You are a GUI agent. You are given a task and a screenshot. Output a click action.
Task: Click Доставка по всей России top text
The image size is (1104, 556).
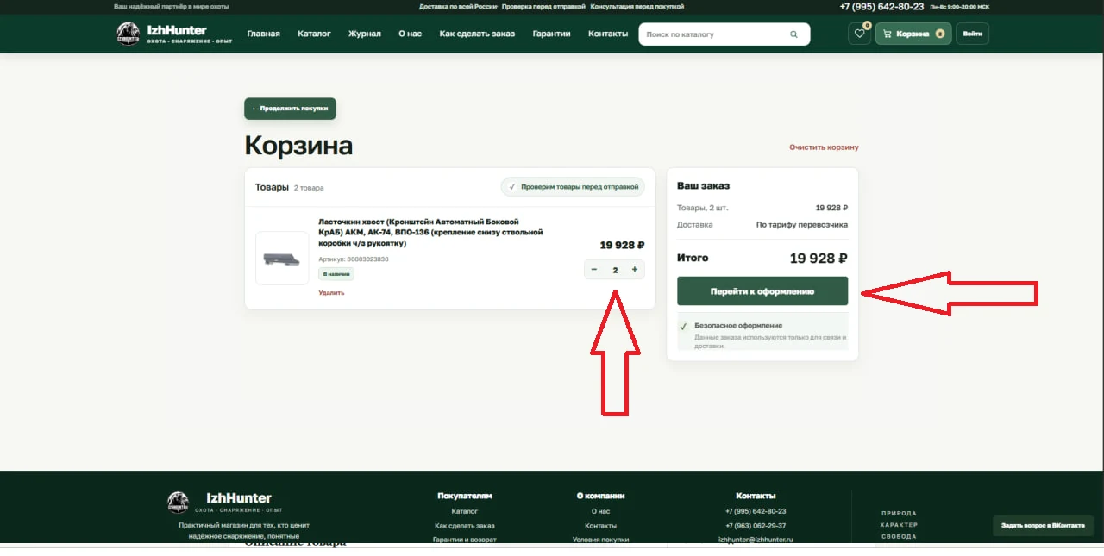point(458,6)
